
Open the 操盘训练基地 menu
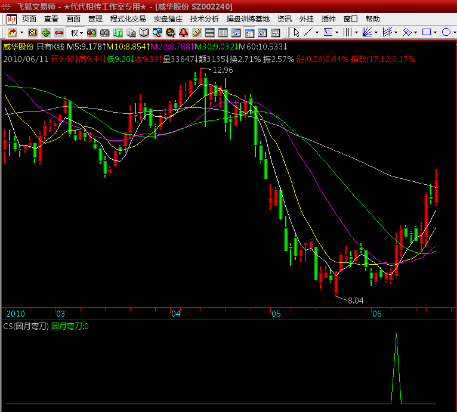click(248, 19)
